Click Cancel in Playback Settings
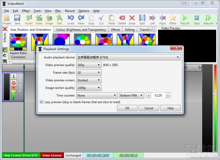Viewport: 220px width, 160px height. click(x=149, y=108)
